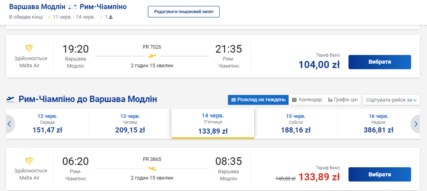Switch to Розклад на тиждень view

(258, 100)
